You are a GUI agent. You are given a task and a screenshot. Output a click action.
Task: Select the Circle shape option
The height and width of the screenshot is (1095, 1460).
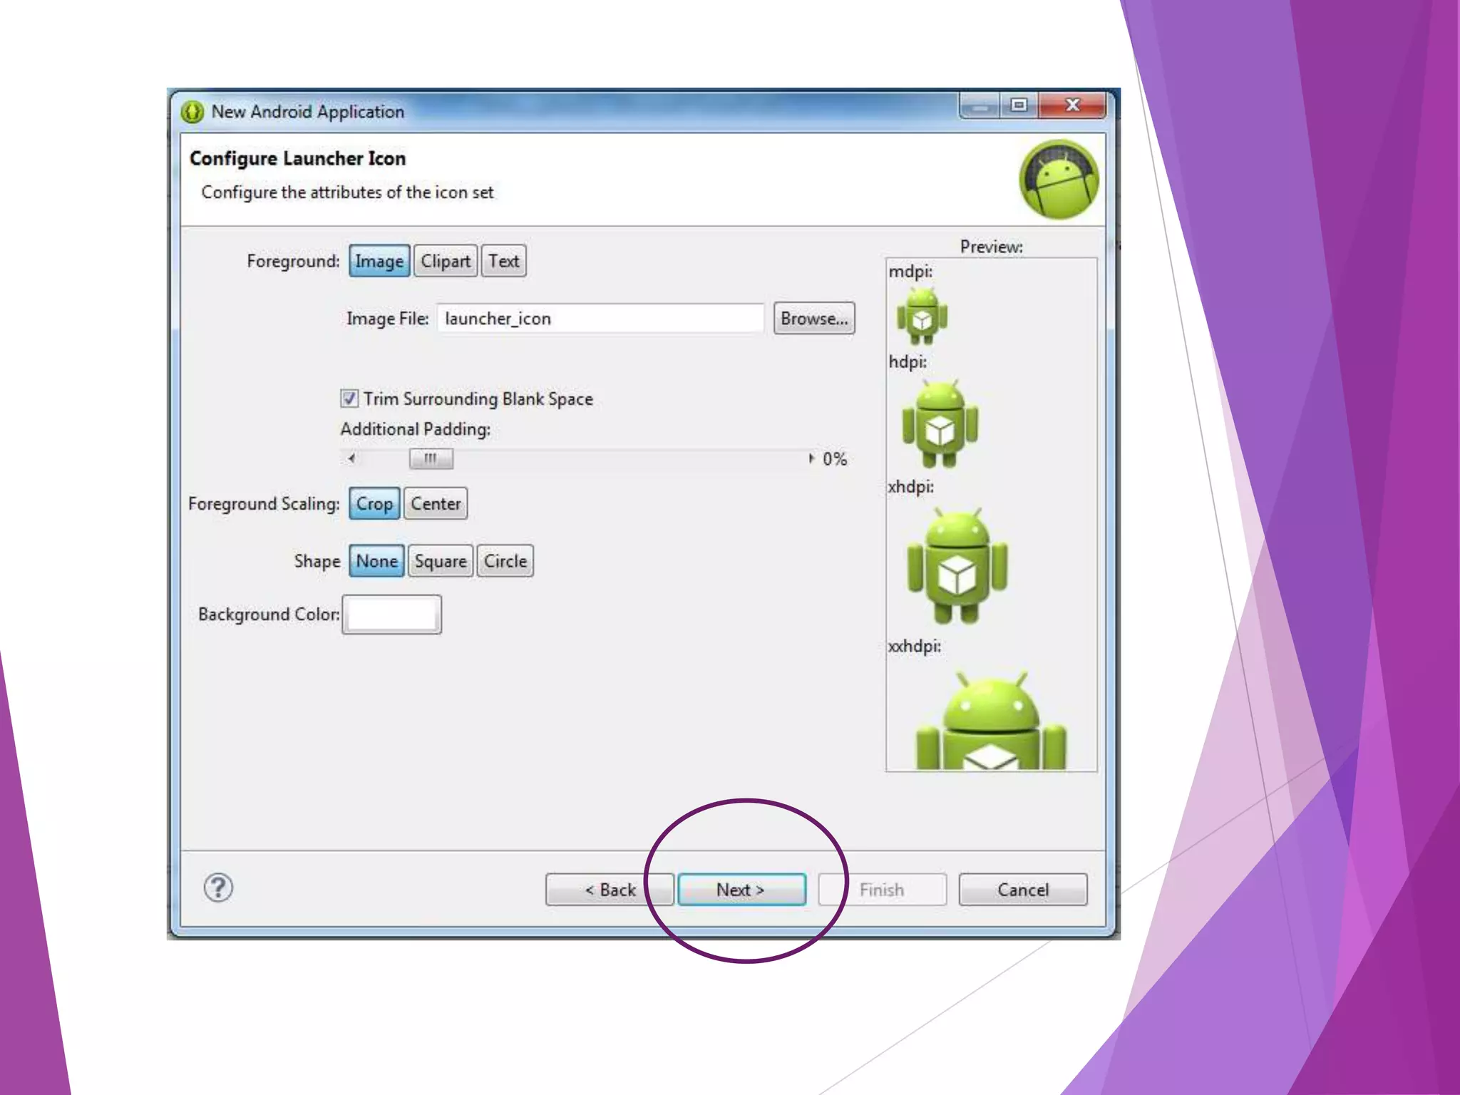click(505, 561)
